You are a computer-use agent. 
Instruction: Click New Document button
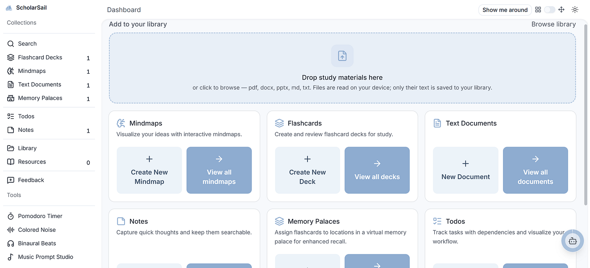(465, 170)
